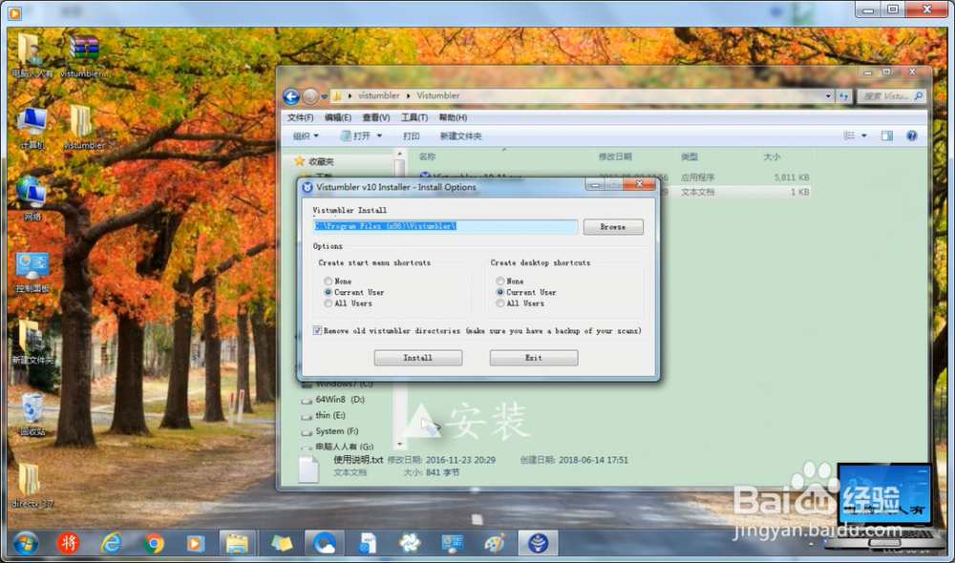Click the install path text field
Screen dimensions: 955x563
tap(445, 226)
